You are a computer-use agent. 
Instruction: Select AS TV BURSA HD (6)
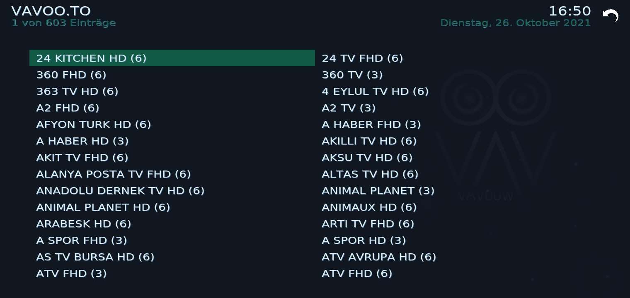[x=95, y=257]
